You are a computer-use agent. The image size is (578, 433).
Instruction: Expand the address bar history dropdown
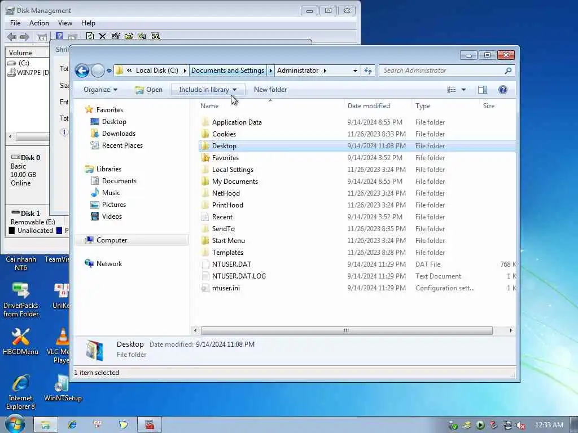[355, 70]
